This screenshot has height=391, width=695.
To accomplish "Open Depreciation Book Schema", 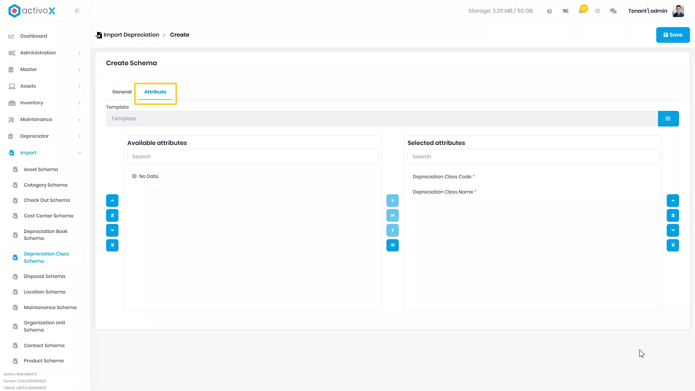I will click(46, 235).
